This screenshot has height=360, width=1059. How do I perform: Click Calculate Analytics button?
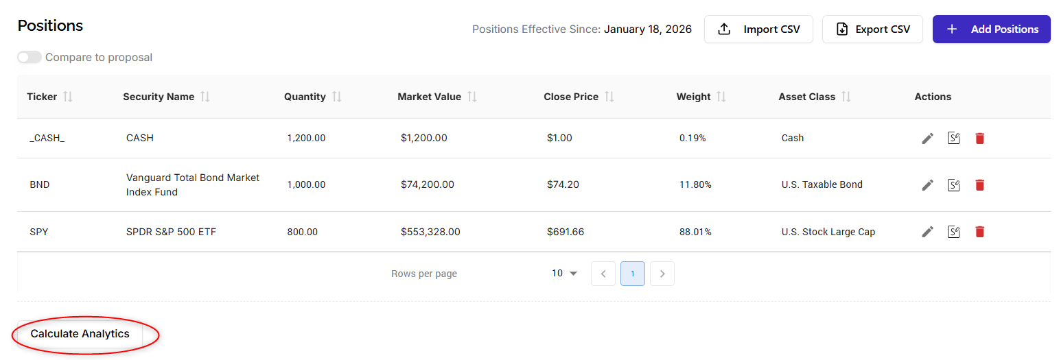coord(80,334)
